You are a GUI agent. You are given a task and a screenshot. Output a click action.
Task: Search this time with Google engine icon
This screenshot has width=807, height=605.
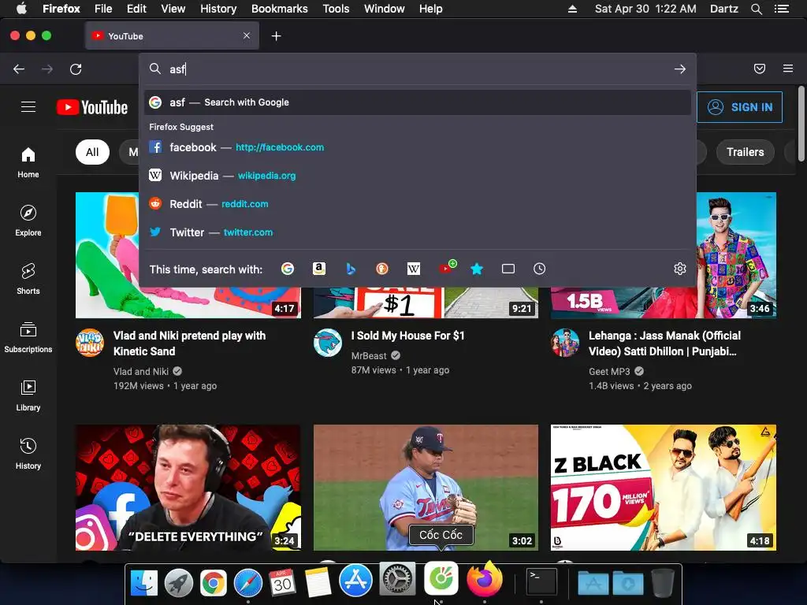pyautogui.click(x=288, y=269)
